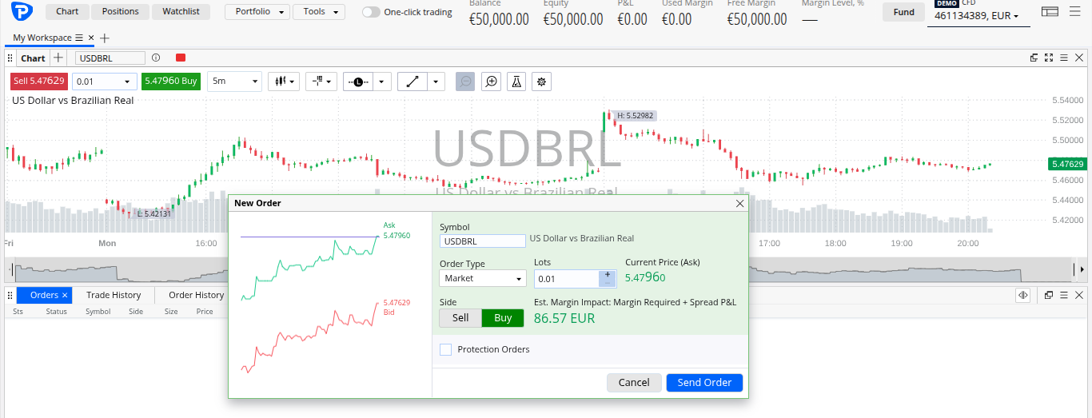Click Symbol field in New Order dialog

click(483, 241)
